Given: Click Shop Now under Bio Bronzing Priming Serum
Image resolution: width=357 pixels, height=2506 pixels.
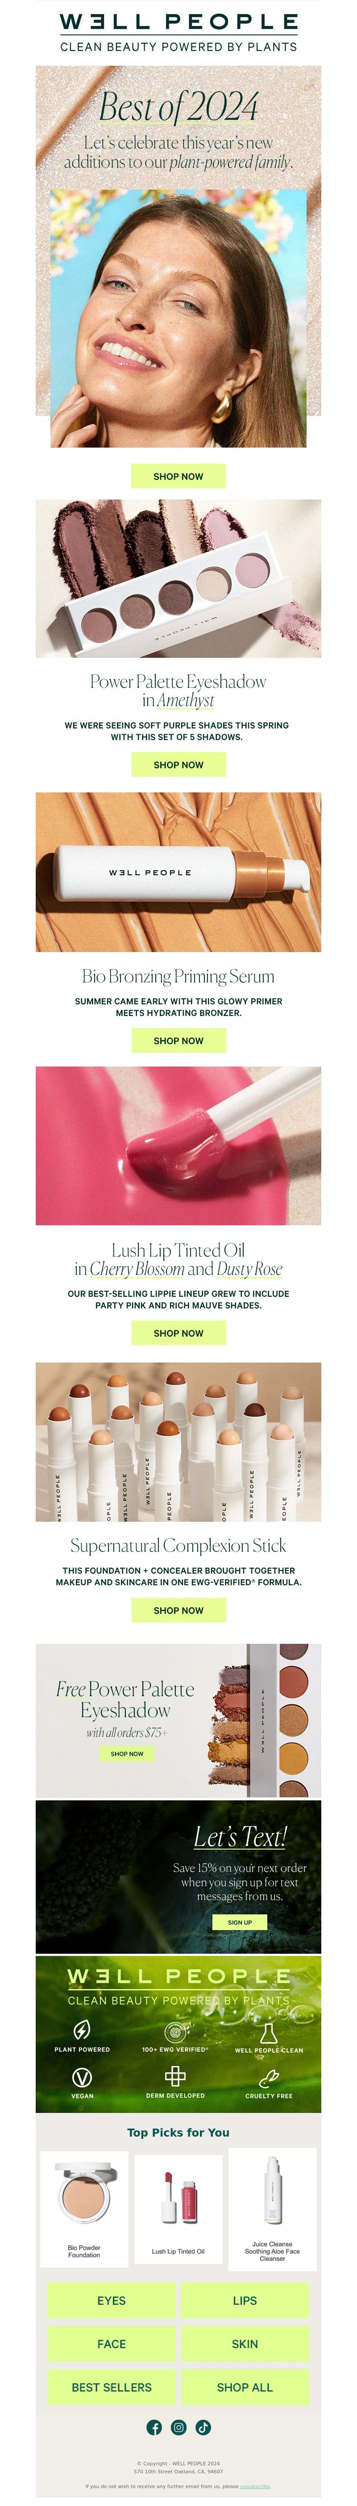Looking at the screenshot, I should pos(178,1040).
